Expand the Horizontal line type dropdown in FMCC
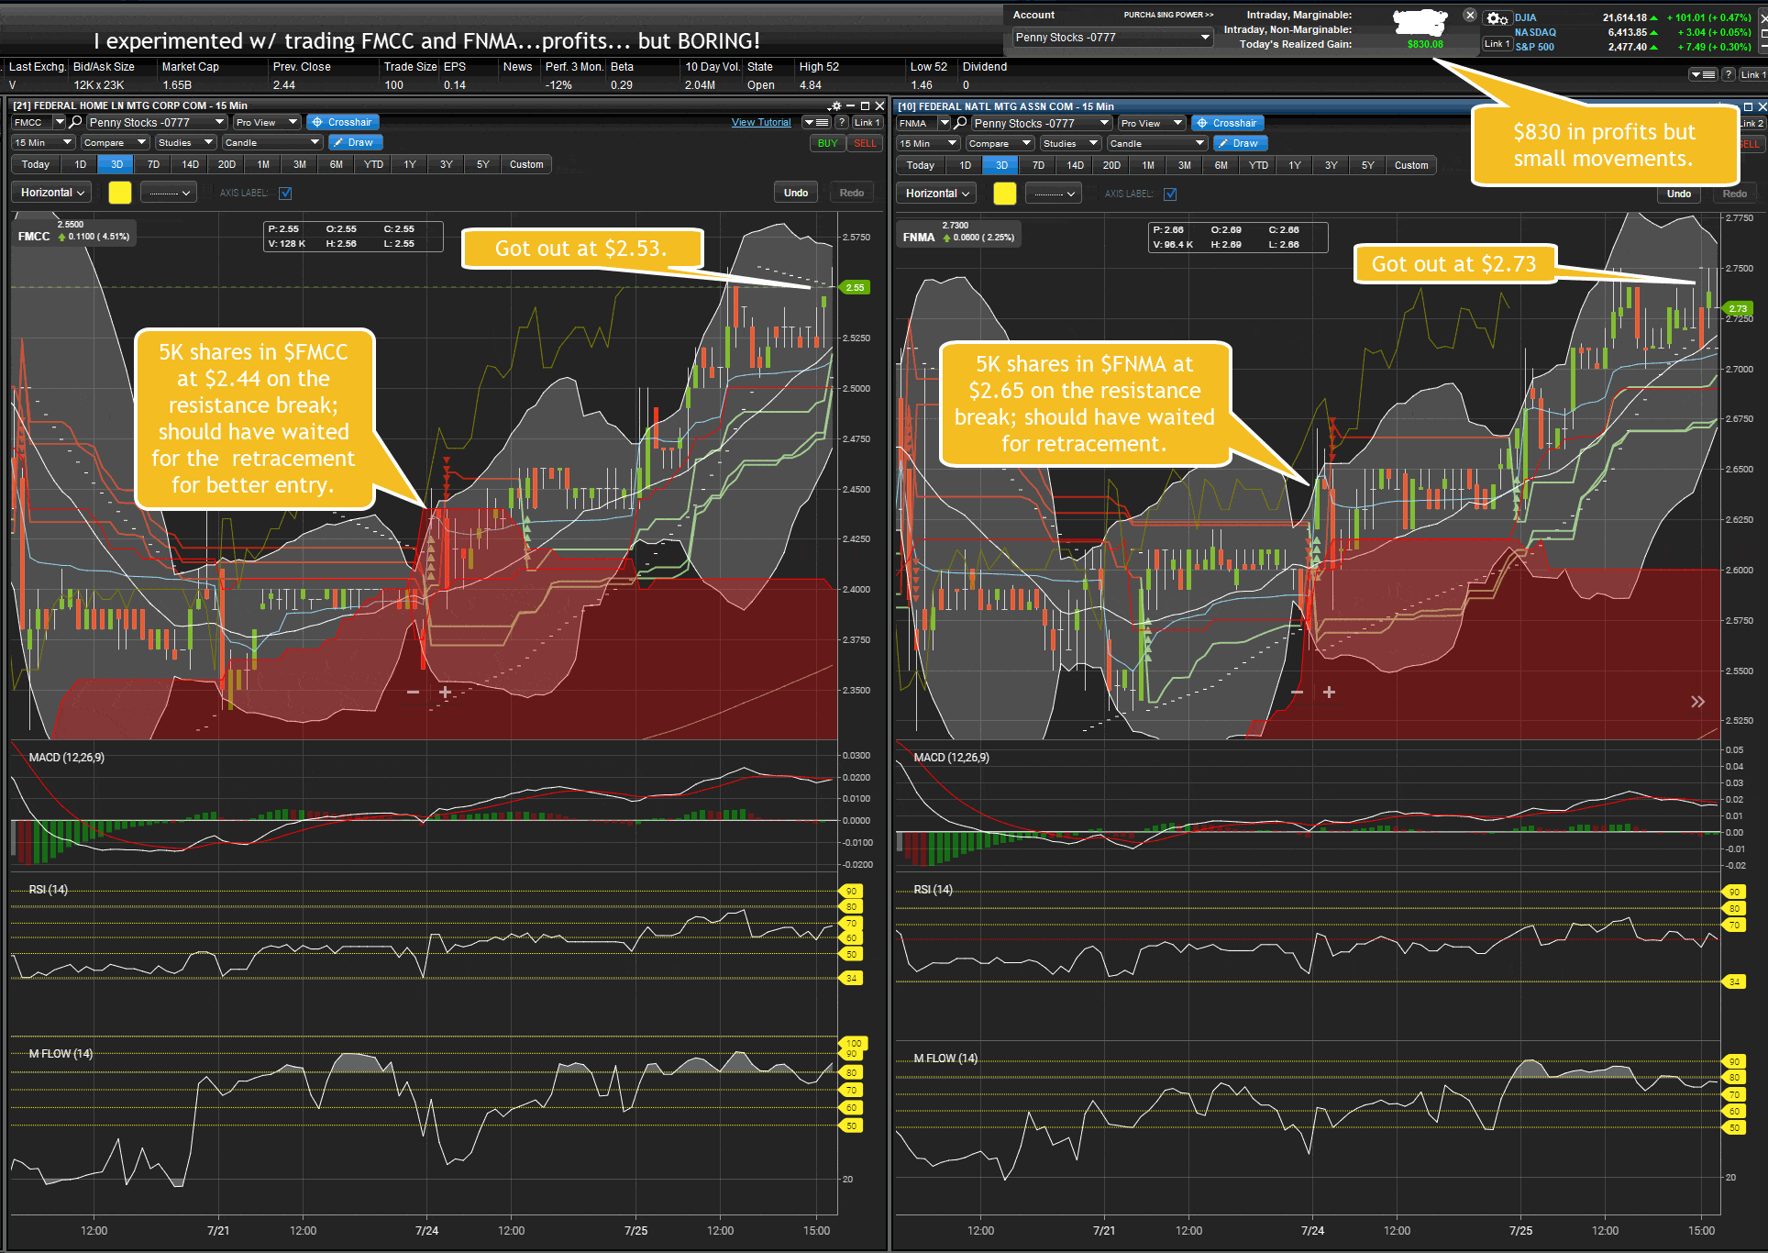Viewport: 1768px width, 1253px height. point(52,193)
